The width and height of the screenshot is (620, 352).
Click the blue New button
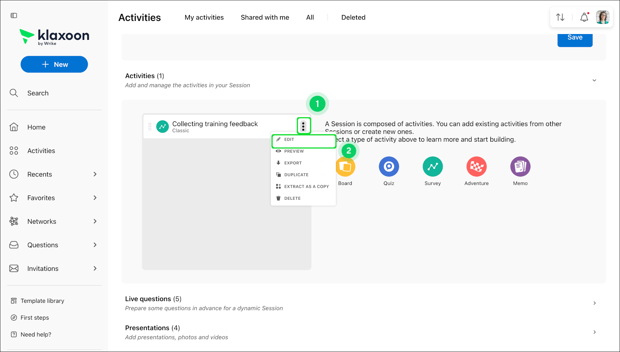[54, 64]
